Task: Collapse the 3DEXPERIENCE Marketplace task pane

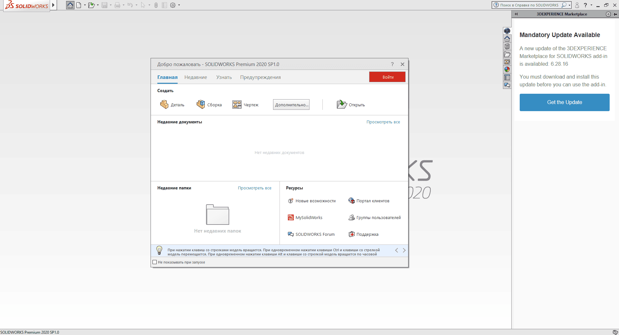Action: pos(516,14)
